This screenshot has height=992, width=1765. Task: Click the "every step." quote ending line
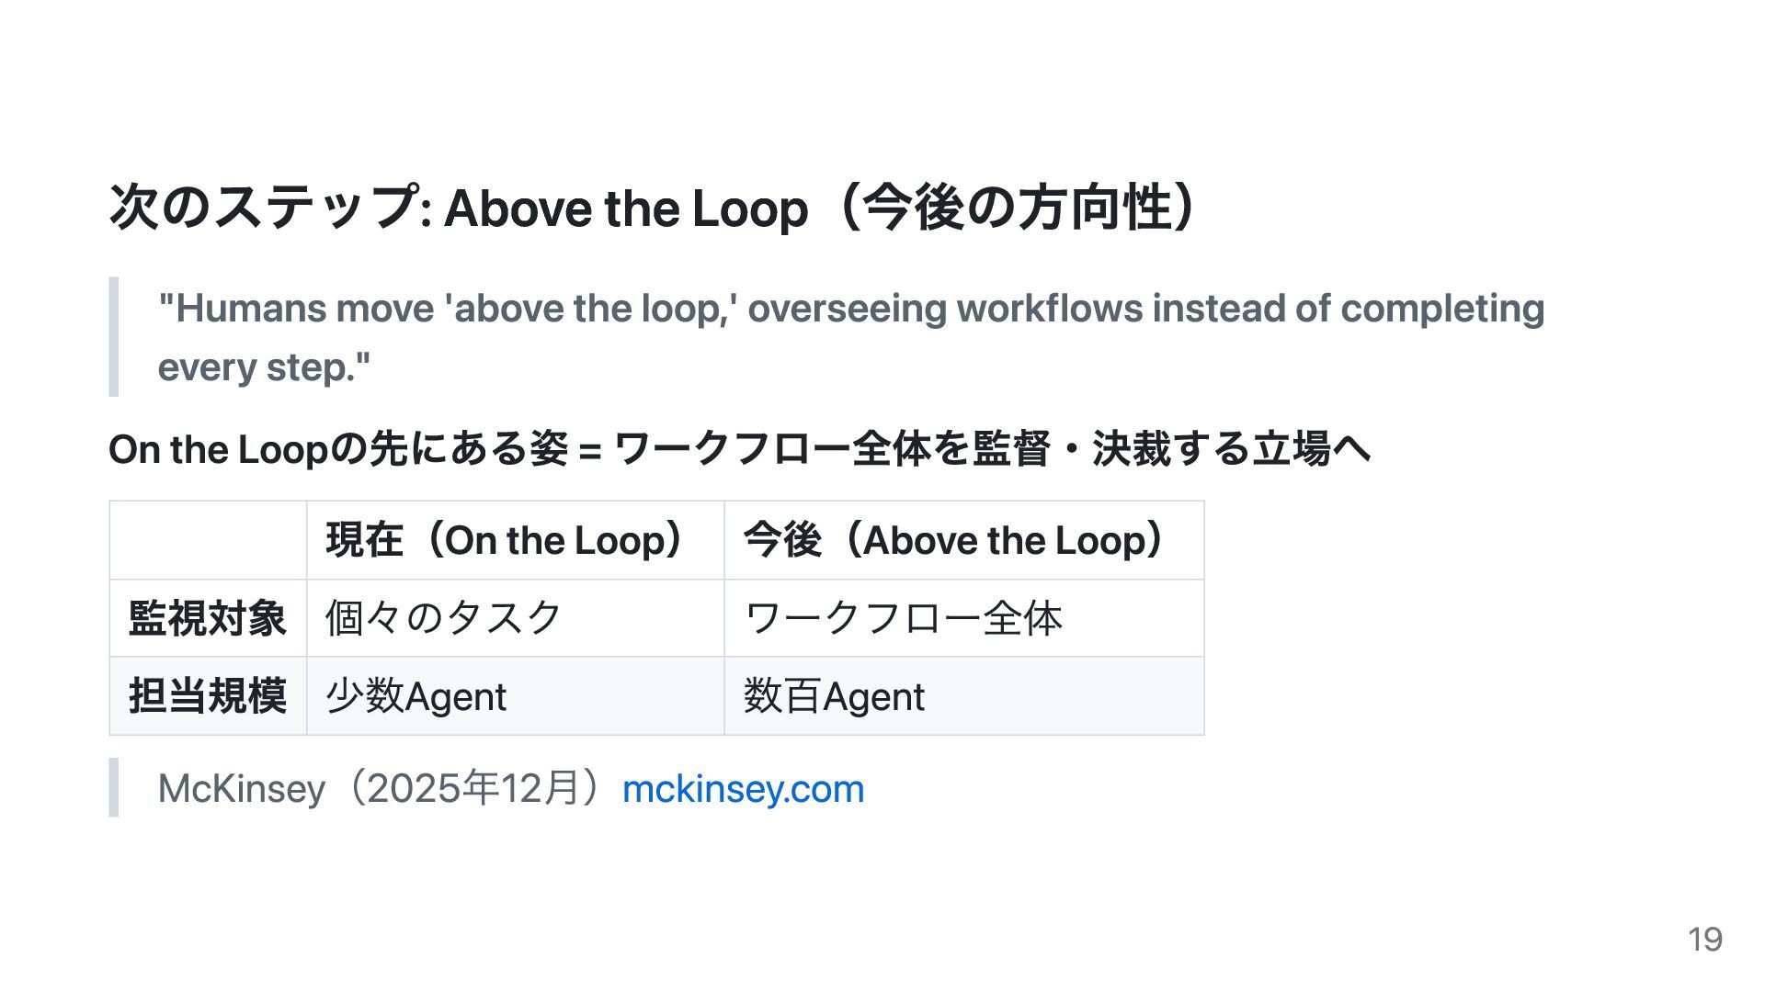[264, 367]
